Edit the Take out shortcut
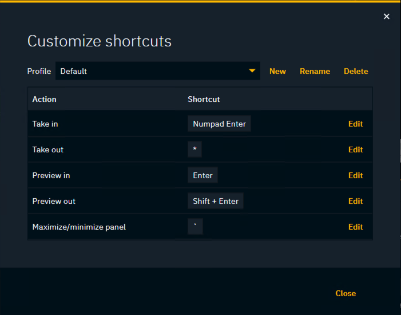The width and height of the screenshot is (401, 315). point(355,149)
